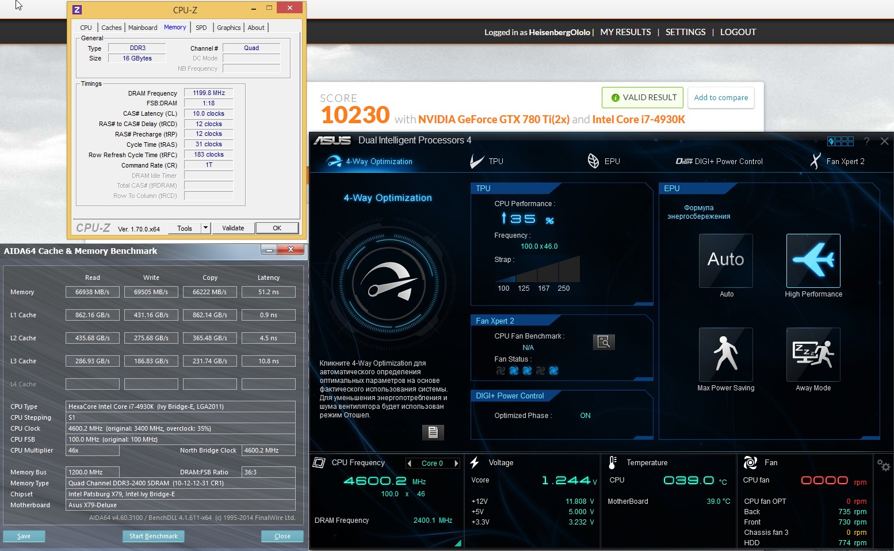Open the Intel Core i7-4930K link
Screen dimensions: 894x551
pos(639,120)
